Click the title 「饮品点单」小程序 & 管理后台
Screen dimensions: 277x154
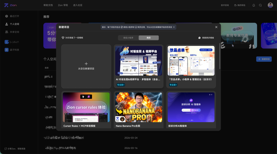(190, 79)
